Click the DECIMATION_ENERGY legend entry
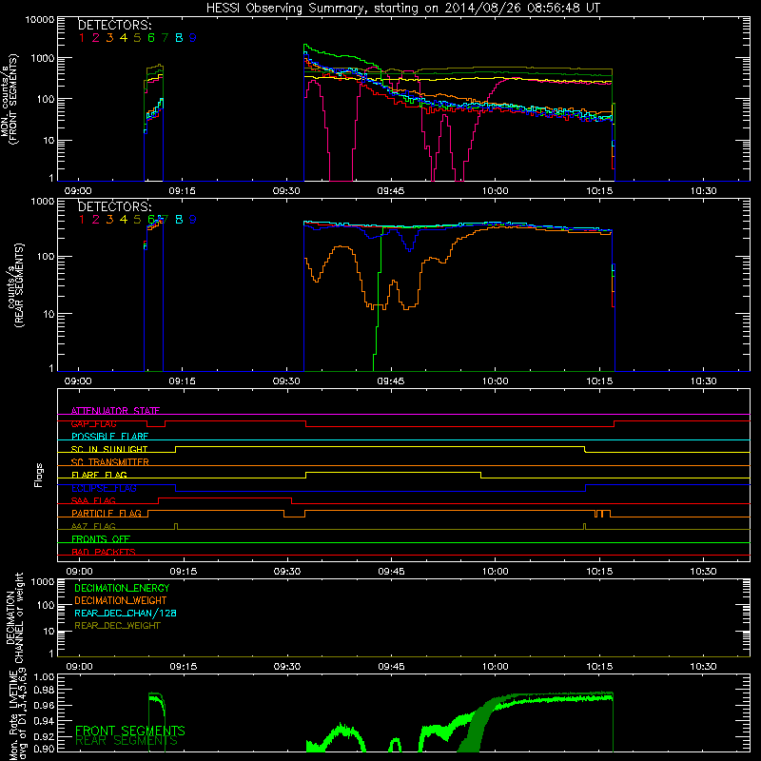The width and height of the screenshot is (761, 761). click(122, 588)
